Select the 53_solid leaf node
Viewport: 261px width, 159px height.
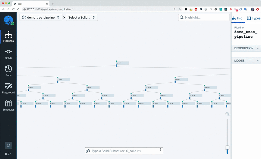click(218, 104)
